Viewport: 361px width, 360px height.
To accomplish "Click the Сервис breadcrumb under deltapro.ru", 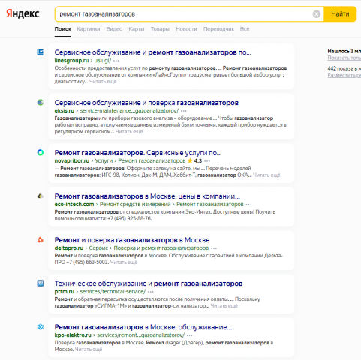I will (98, 248).
